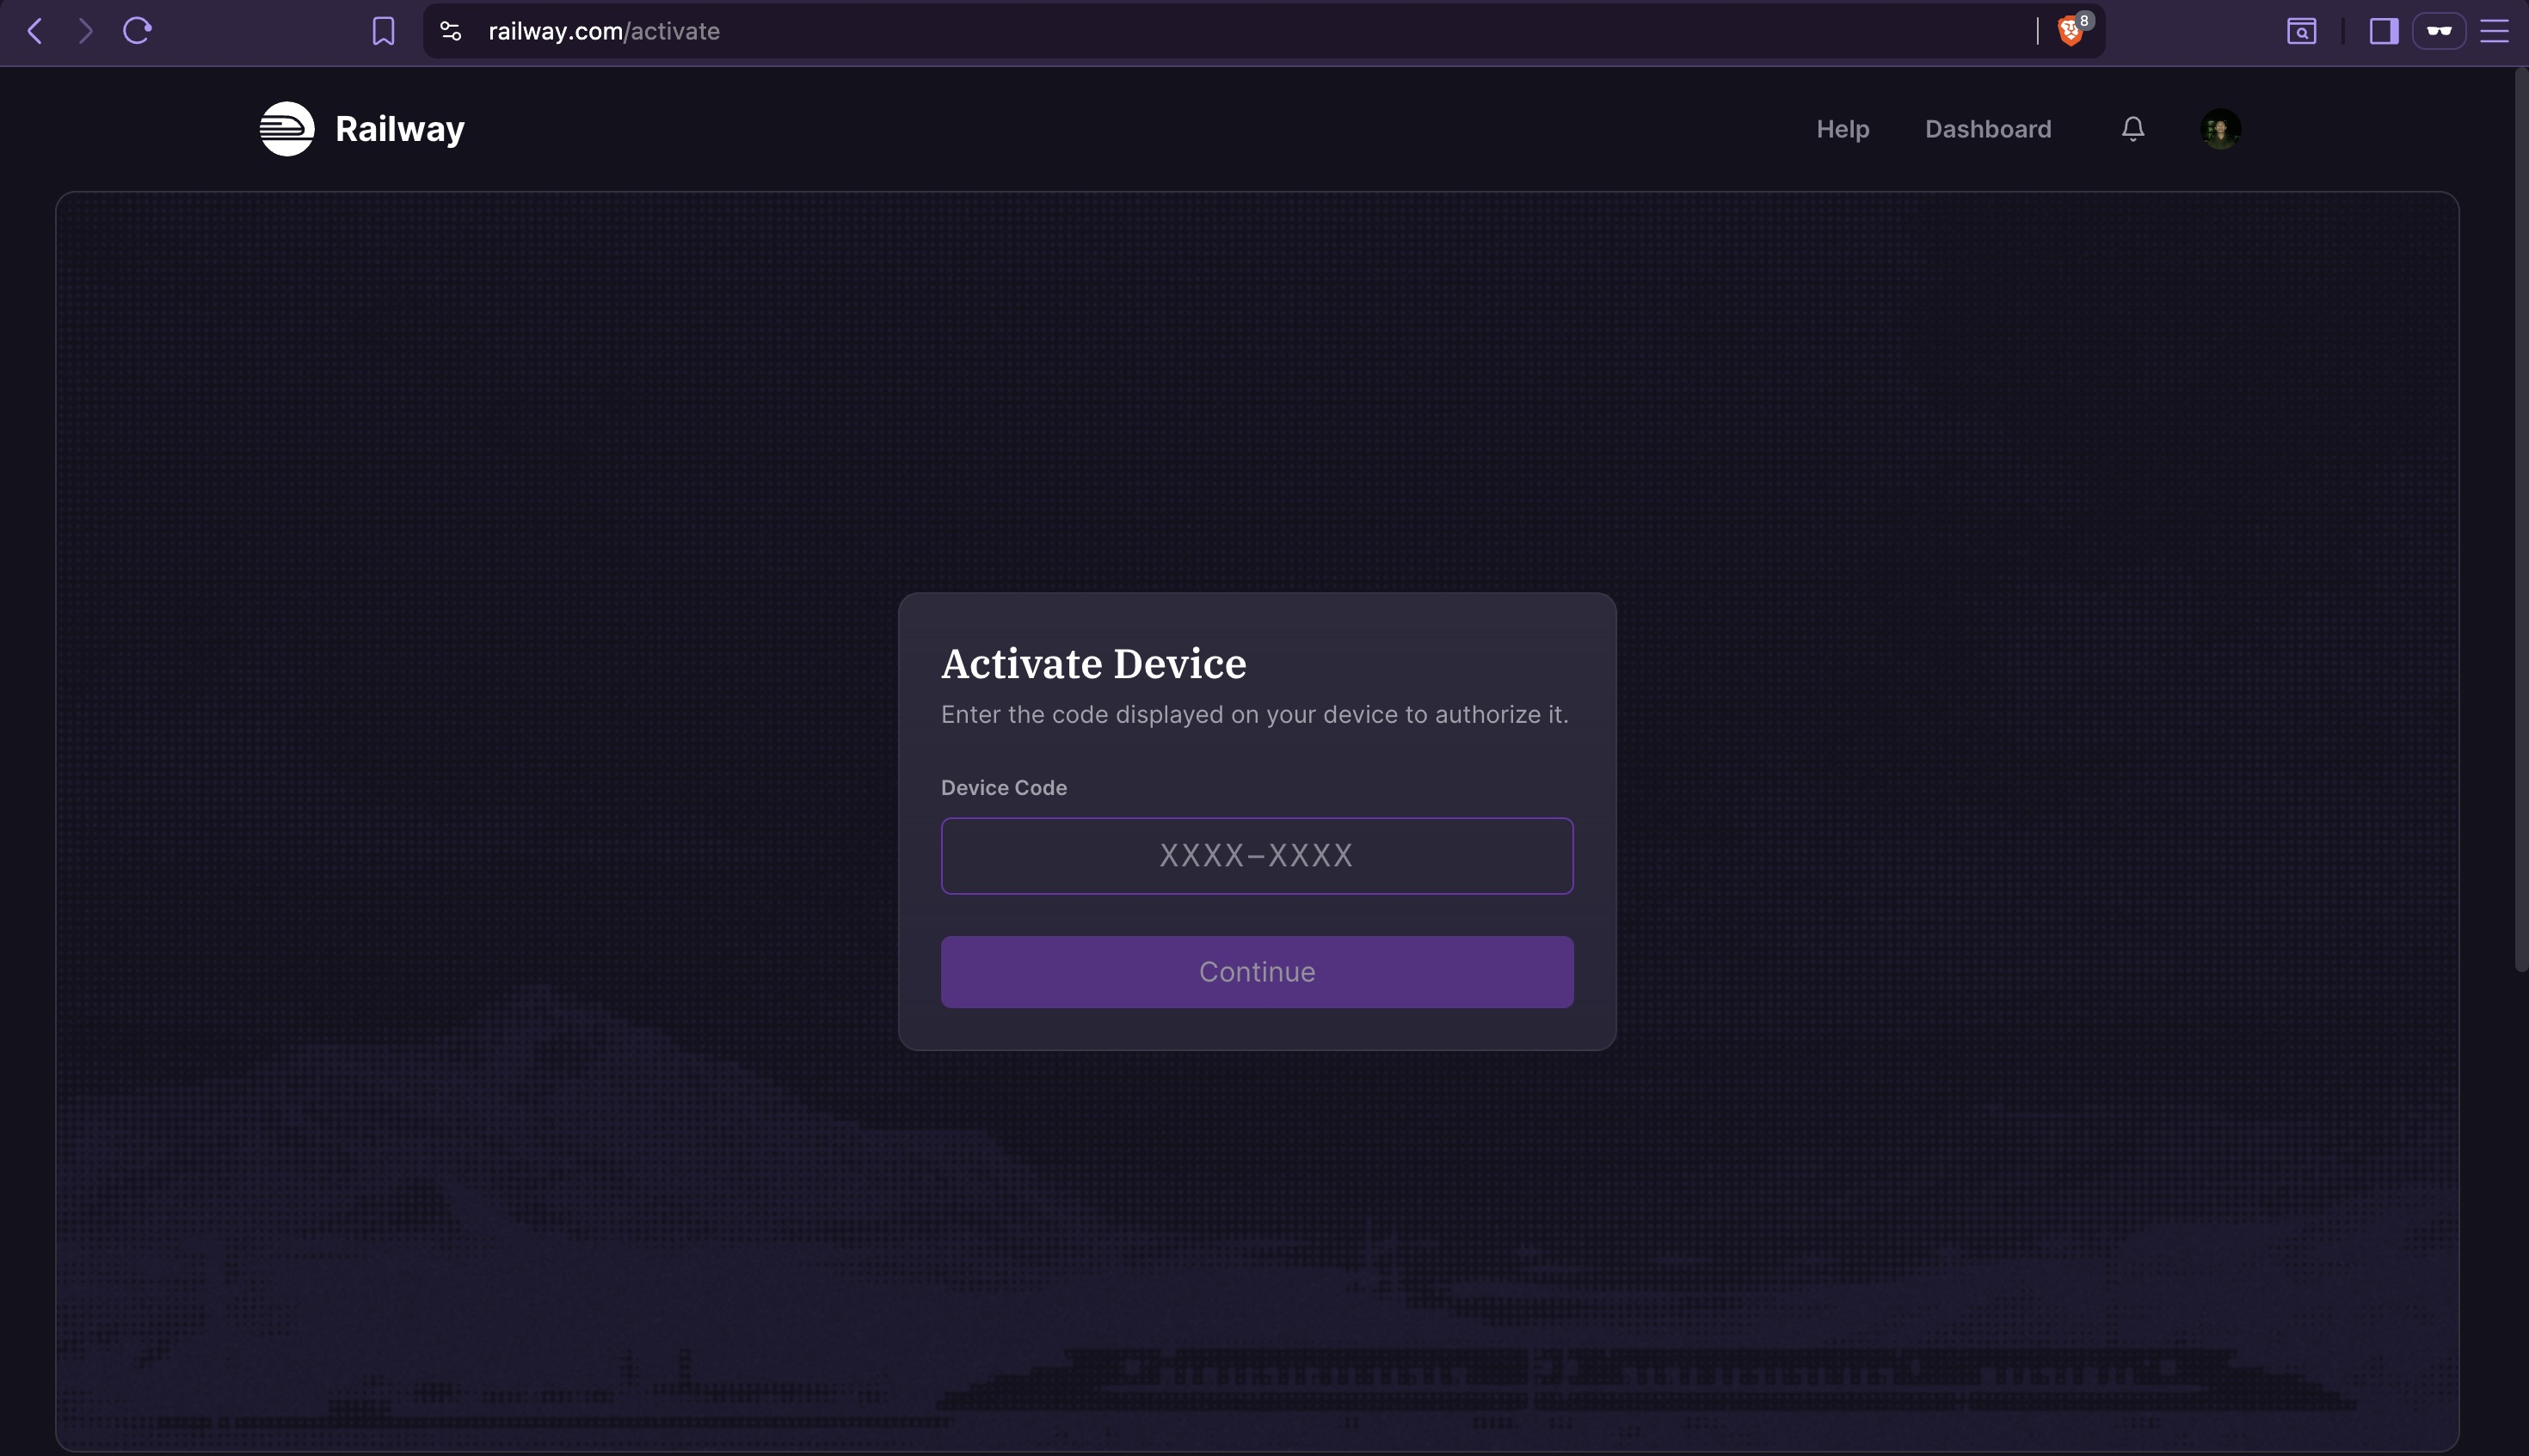Click the Continue button
Screen dimensions: 2529x1456
click(x=1257, y=972)
